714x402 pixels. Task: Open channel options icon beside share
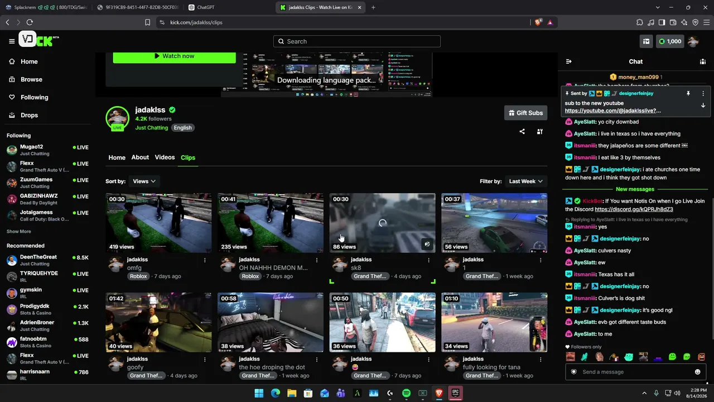540,132
